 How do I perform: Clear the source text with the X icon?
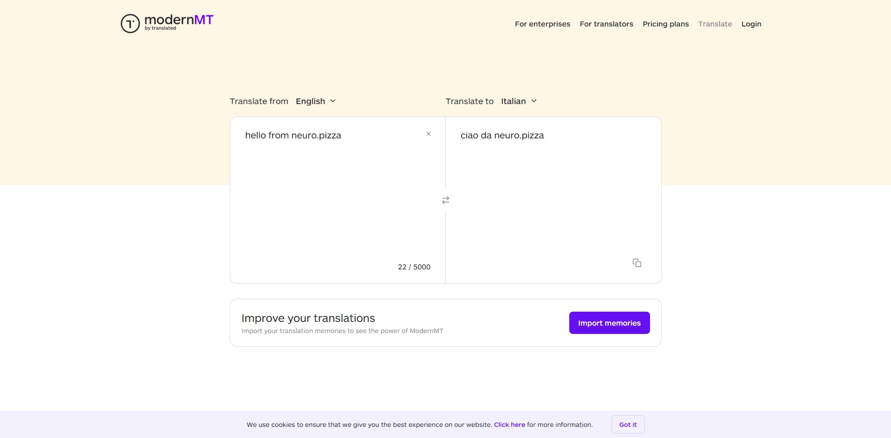coord(429,134)
